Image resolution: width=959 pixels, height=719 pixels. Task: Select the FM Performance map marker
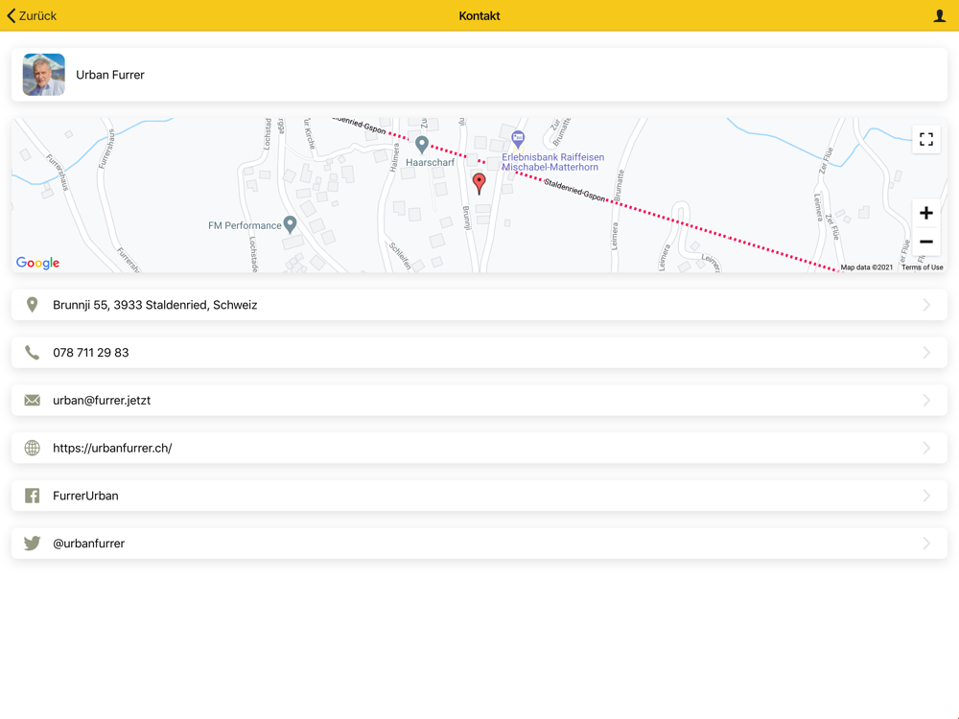tap(291, 224)
